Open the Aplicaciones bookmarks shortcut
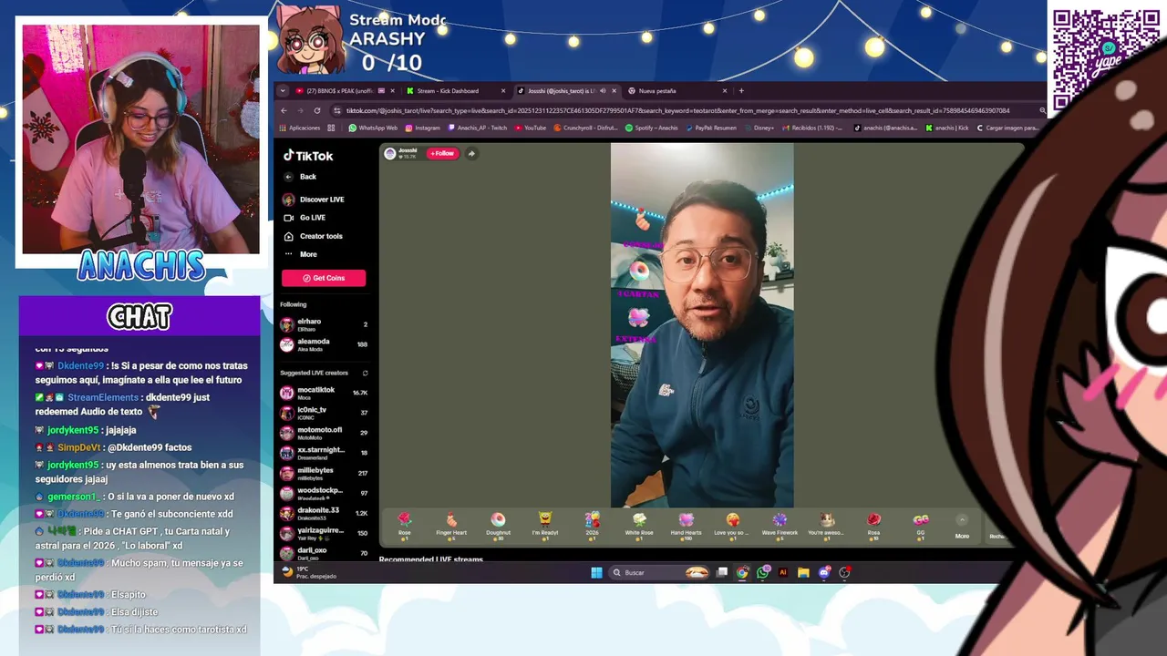Image resolution: width=1167 pixels, height=656 pixels. coord(300,128)
